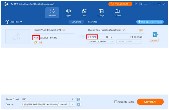
Task: Switch to the Ripper tab
Action: tap(68, 13)
